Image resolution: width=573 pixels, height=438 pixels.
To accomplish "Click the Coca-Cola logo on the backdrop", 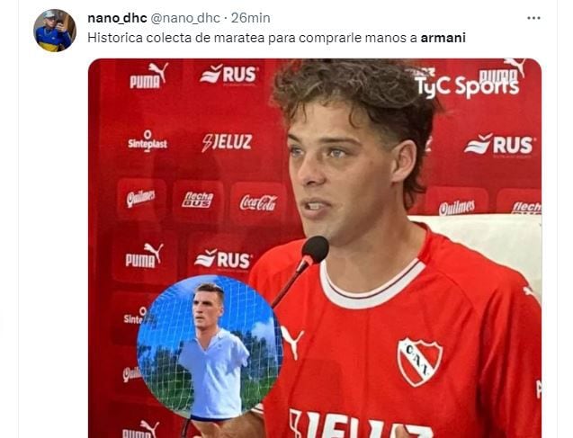I will click(258, 202).
